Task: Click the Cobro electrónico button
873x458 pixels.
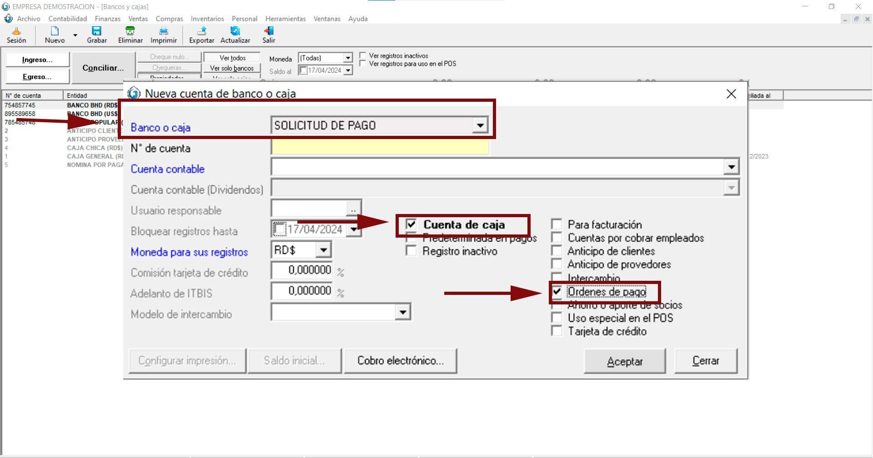Action: click(400, 361)
